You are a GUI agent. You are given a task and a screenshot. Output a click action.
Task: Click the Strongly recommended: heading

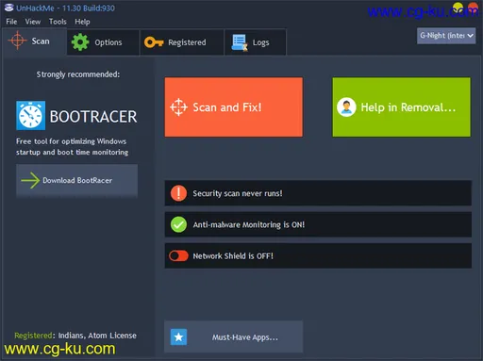(78, 74)
